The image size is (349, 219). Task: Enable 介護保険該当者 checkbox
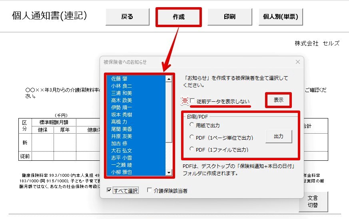pyautogui.click(x=150, y=190)
